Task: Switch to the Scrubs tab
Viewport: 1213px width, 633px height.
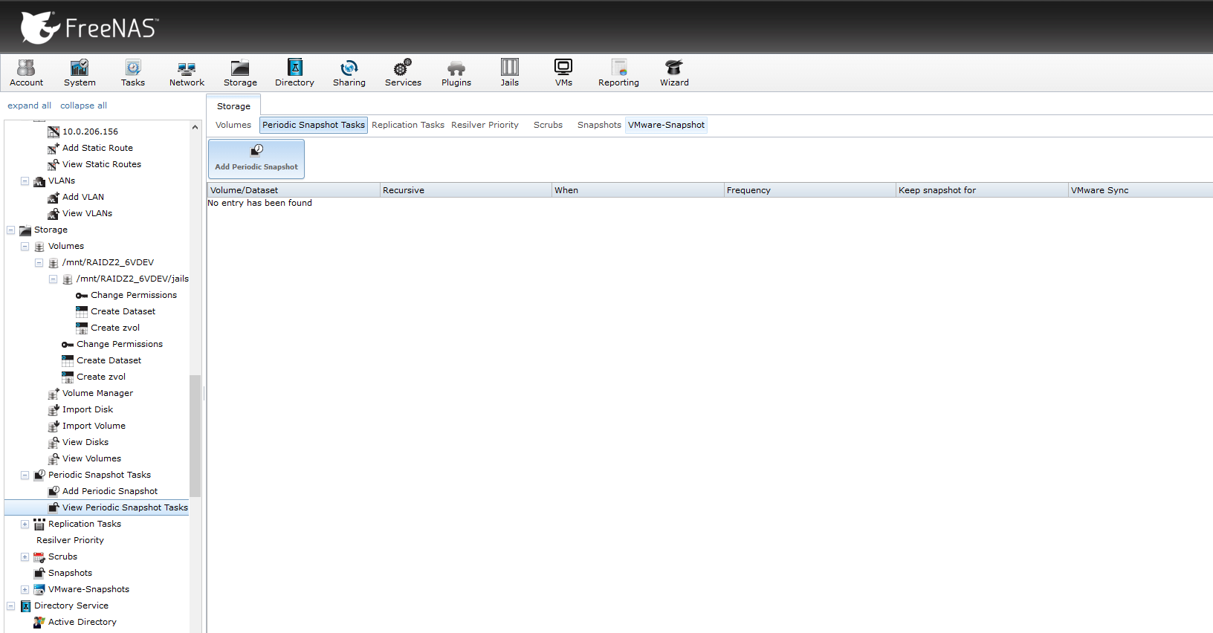Action: (548, 125)
